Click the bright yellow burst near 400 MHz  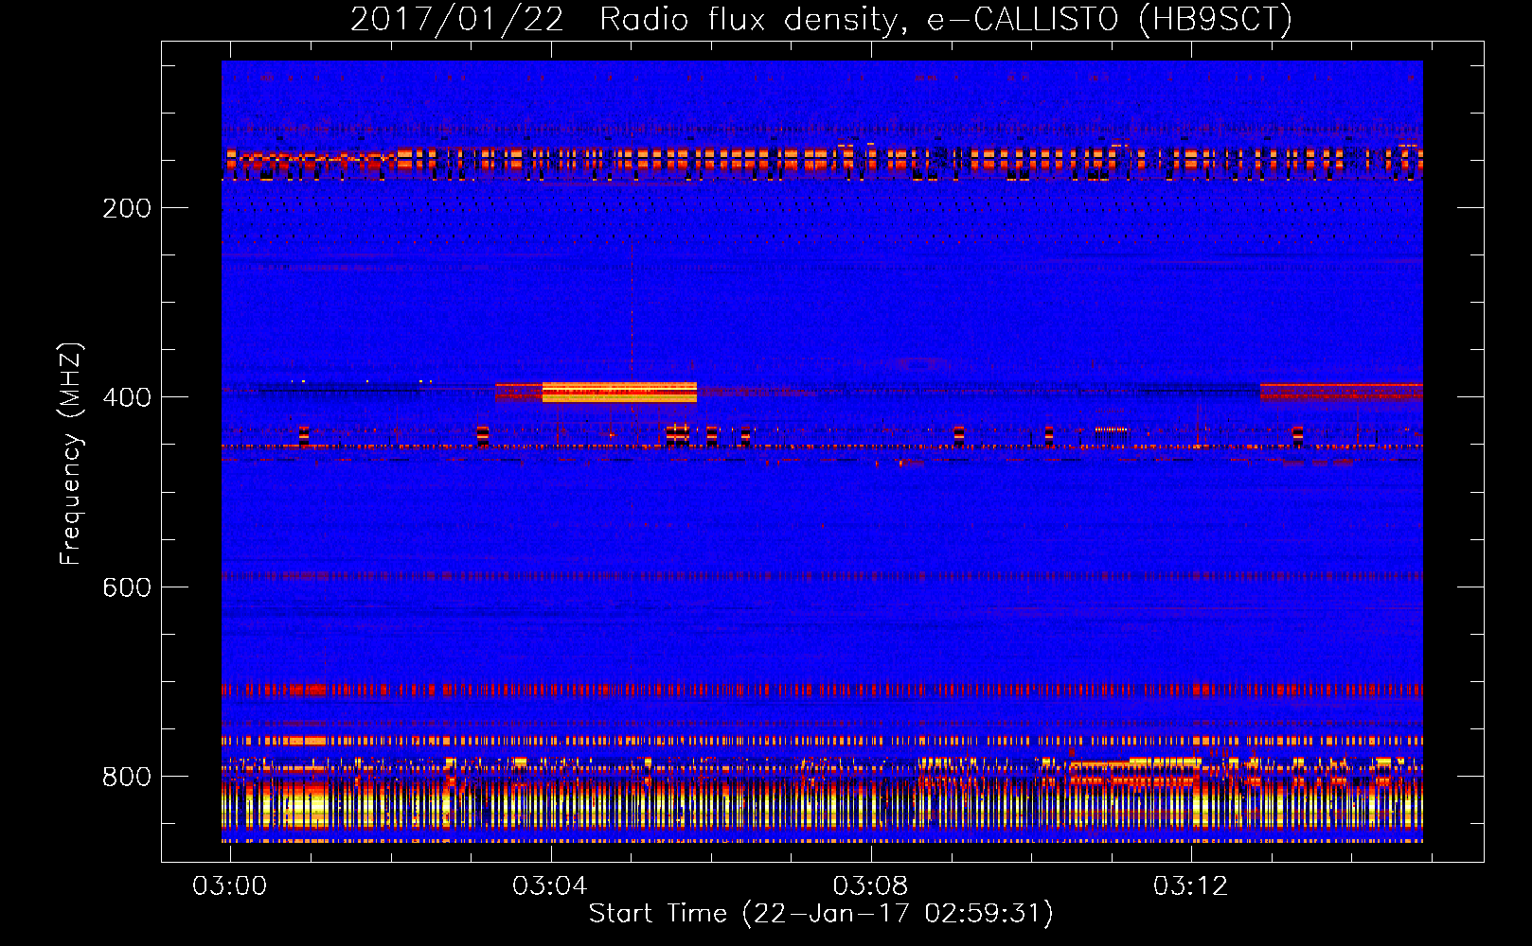click(619, 392)
